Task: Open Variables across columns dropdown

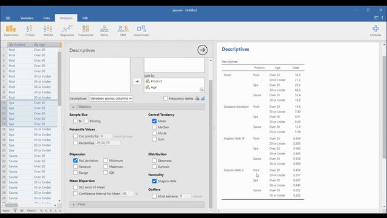Action: [x=111, y=98]
